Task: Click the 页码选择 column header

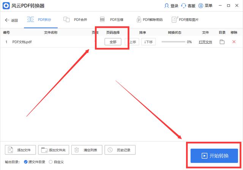Action: [113, 33]
